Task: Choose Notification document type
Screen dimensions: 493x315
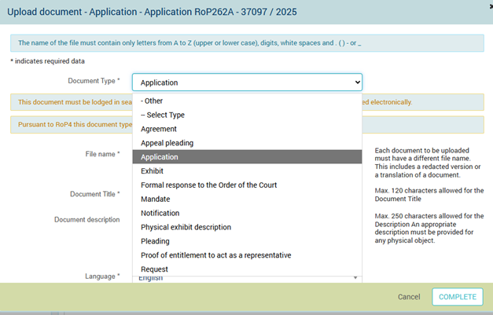Action: (160, 213)
